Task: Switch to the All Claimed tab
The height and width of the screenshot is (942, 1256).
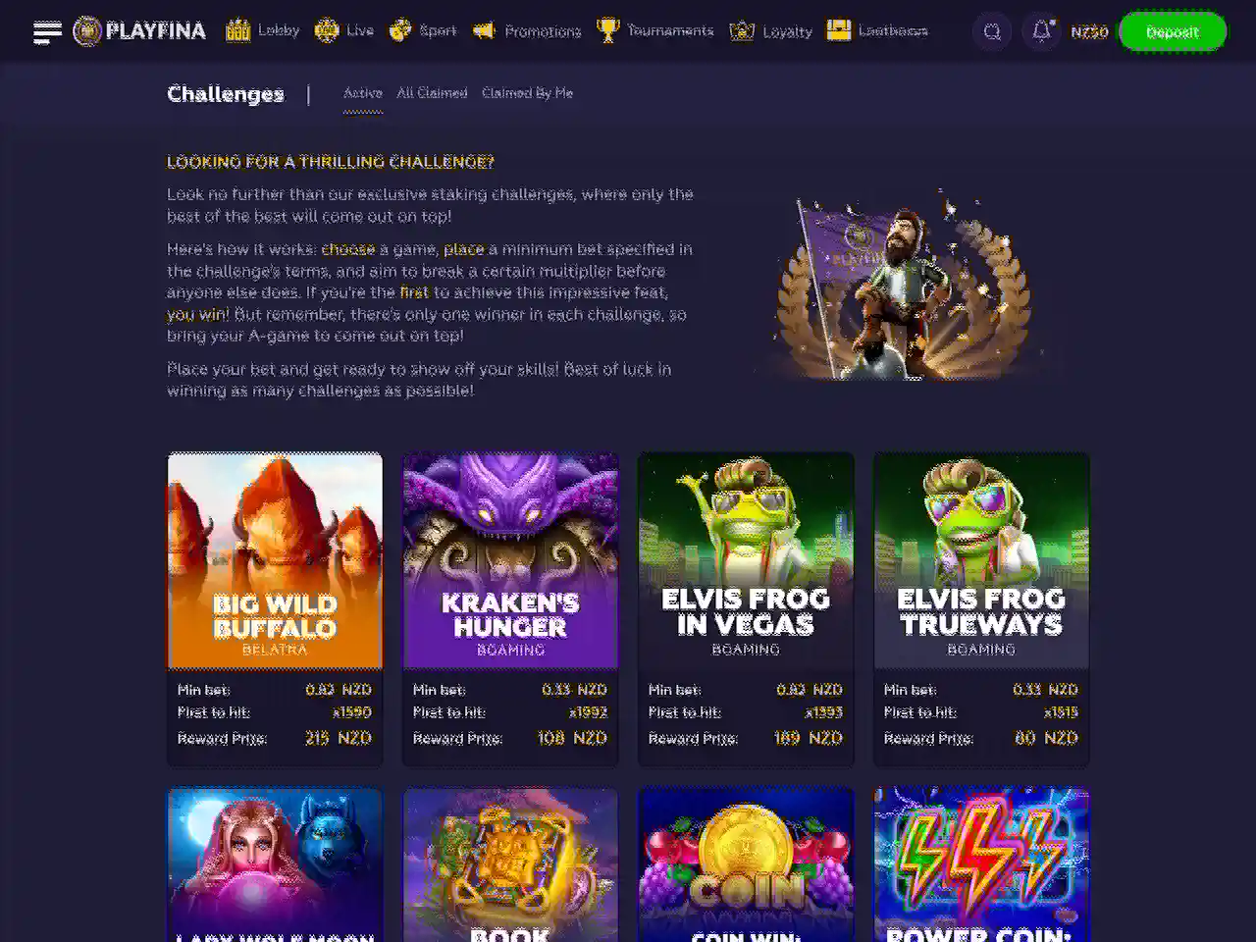Action: tap(432, 93)
